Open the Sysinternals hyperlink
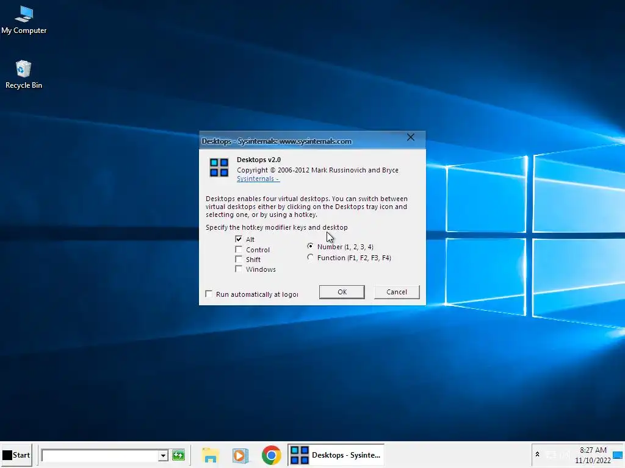625x468 pixels. click(258, 179)
